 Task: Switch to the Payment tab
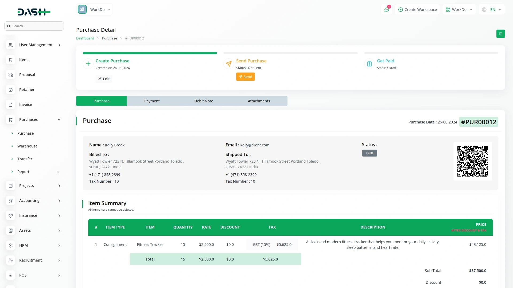152,101
